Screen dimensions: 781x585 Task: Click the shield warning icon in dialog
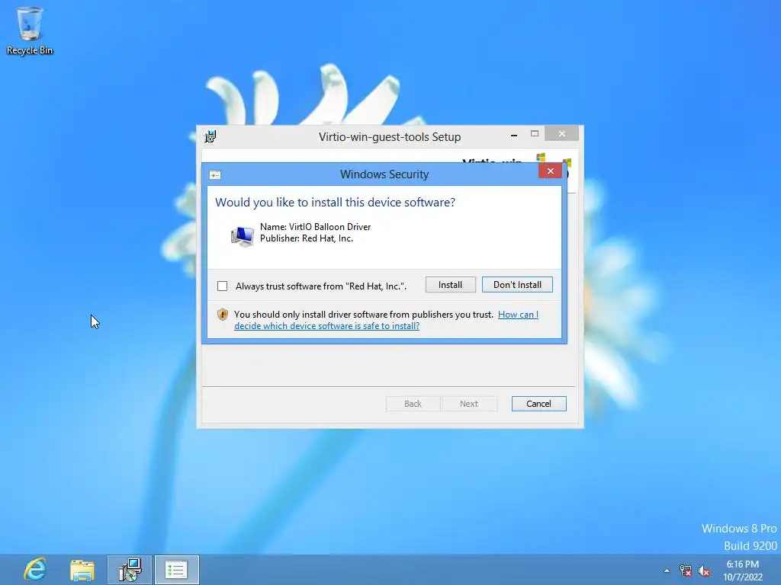(223, 315)
